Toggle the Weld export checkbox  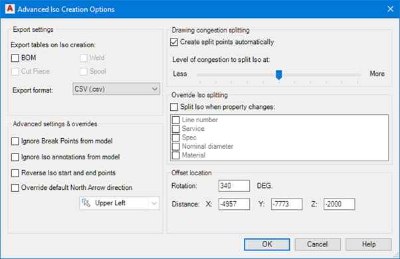[84, 58]
